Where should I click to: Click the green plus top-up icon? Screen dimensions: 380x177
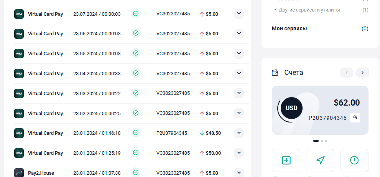click(x=286, y=160)
